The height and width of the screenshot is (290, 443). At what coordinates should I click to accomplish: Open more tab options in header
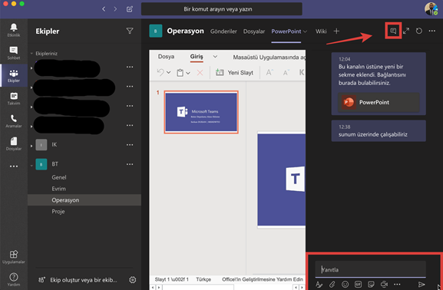point(432,31)
